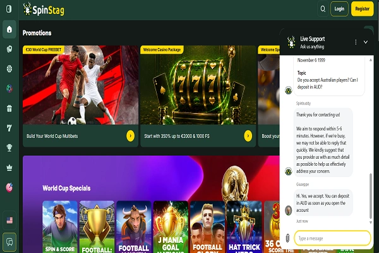Open the gift box promotions icon in the sidebar
The image size is (379, 253).
click(9, 108)
